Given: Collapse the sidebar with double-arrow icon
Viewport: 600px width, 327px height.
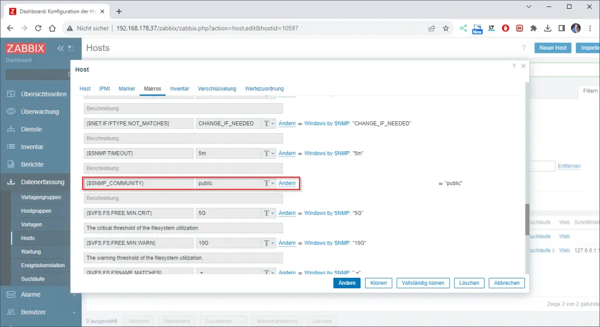Looking at the screenshot, I should (60, 49).
